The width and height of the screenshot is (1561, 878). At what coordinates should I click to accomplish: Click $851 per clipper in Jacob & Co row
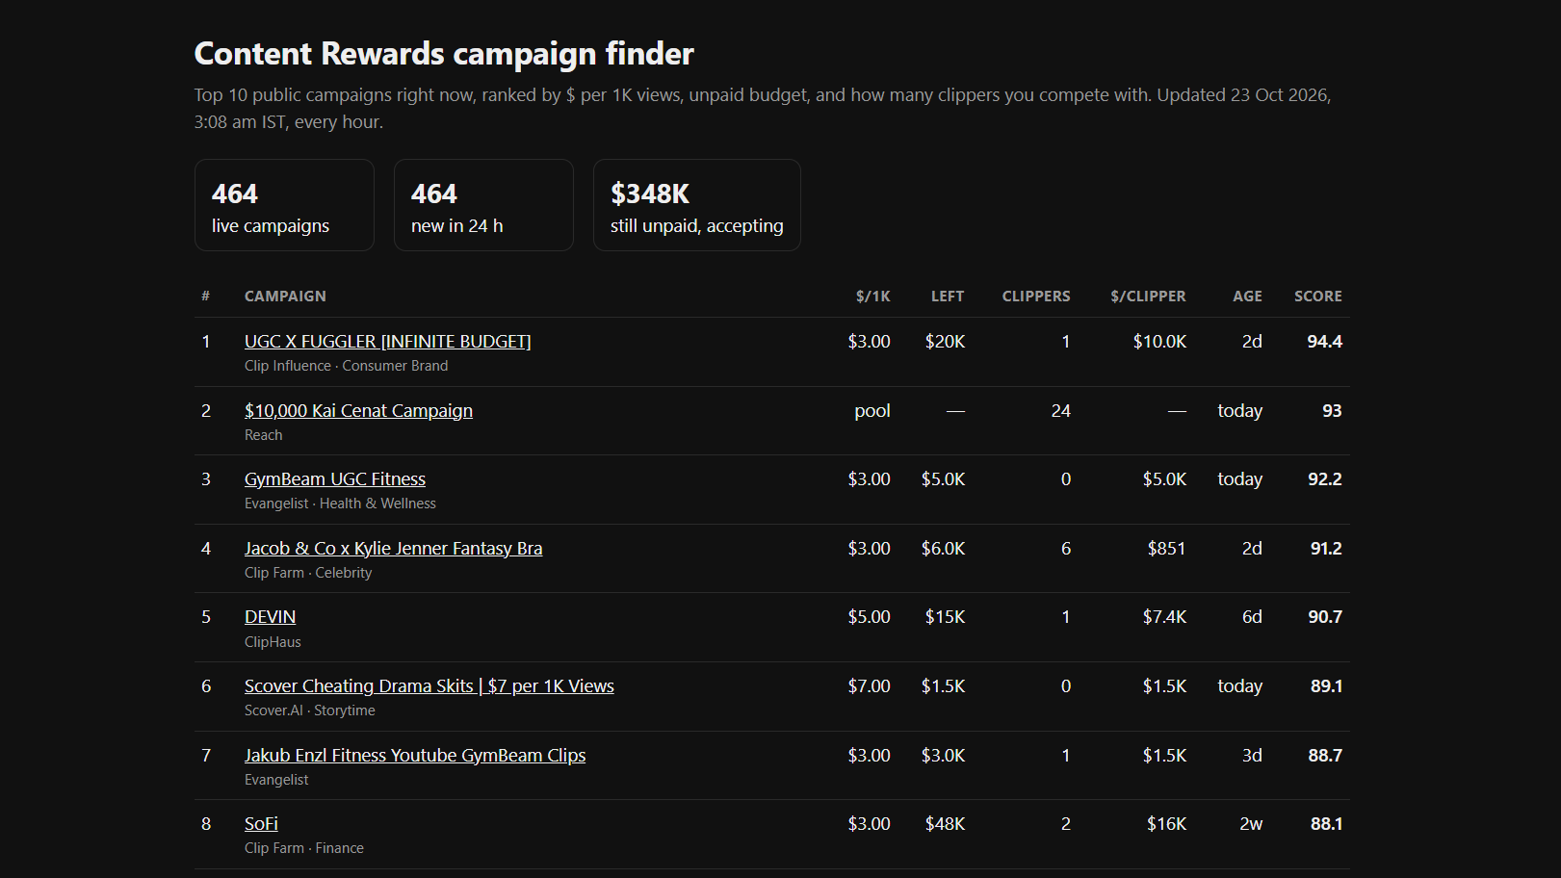(x=1166, y=549)
